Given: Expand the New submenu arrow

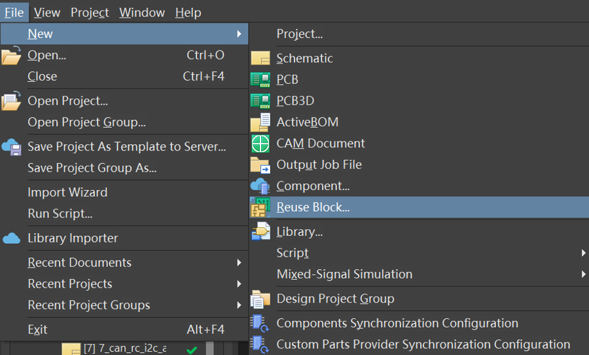Looking at the screenshot, I should coord(240,34).
